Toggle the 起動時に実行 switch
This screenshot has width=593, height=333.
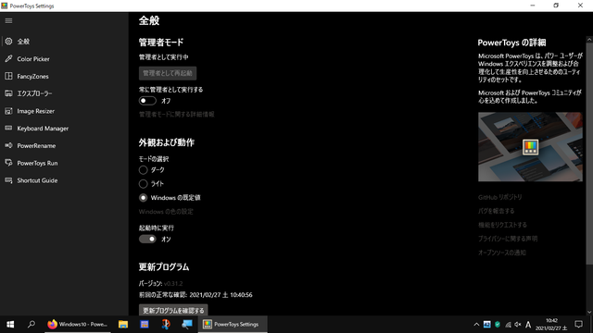pos(147,239)
